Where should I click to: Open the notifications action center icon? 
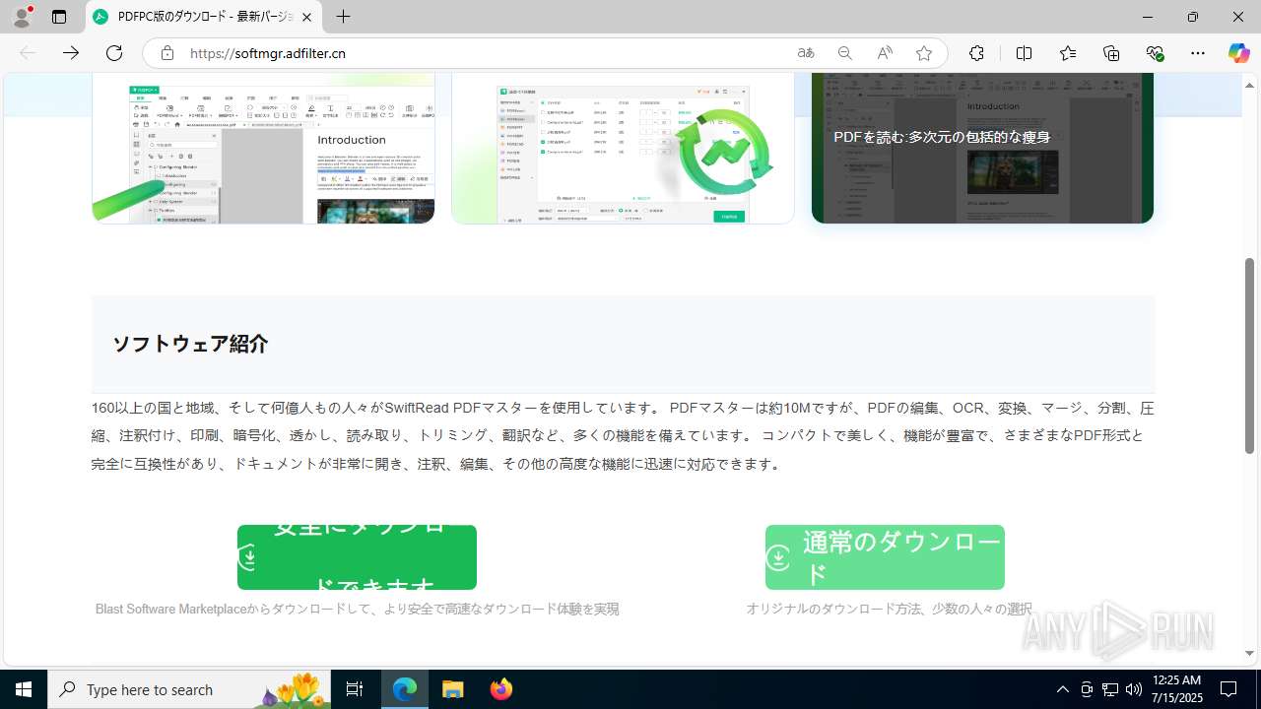(1228, 689)
